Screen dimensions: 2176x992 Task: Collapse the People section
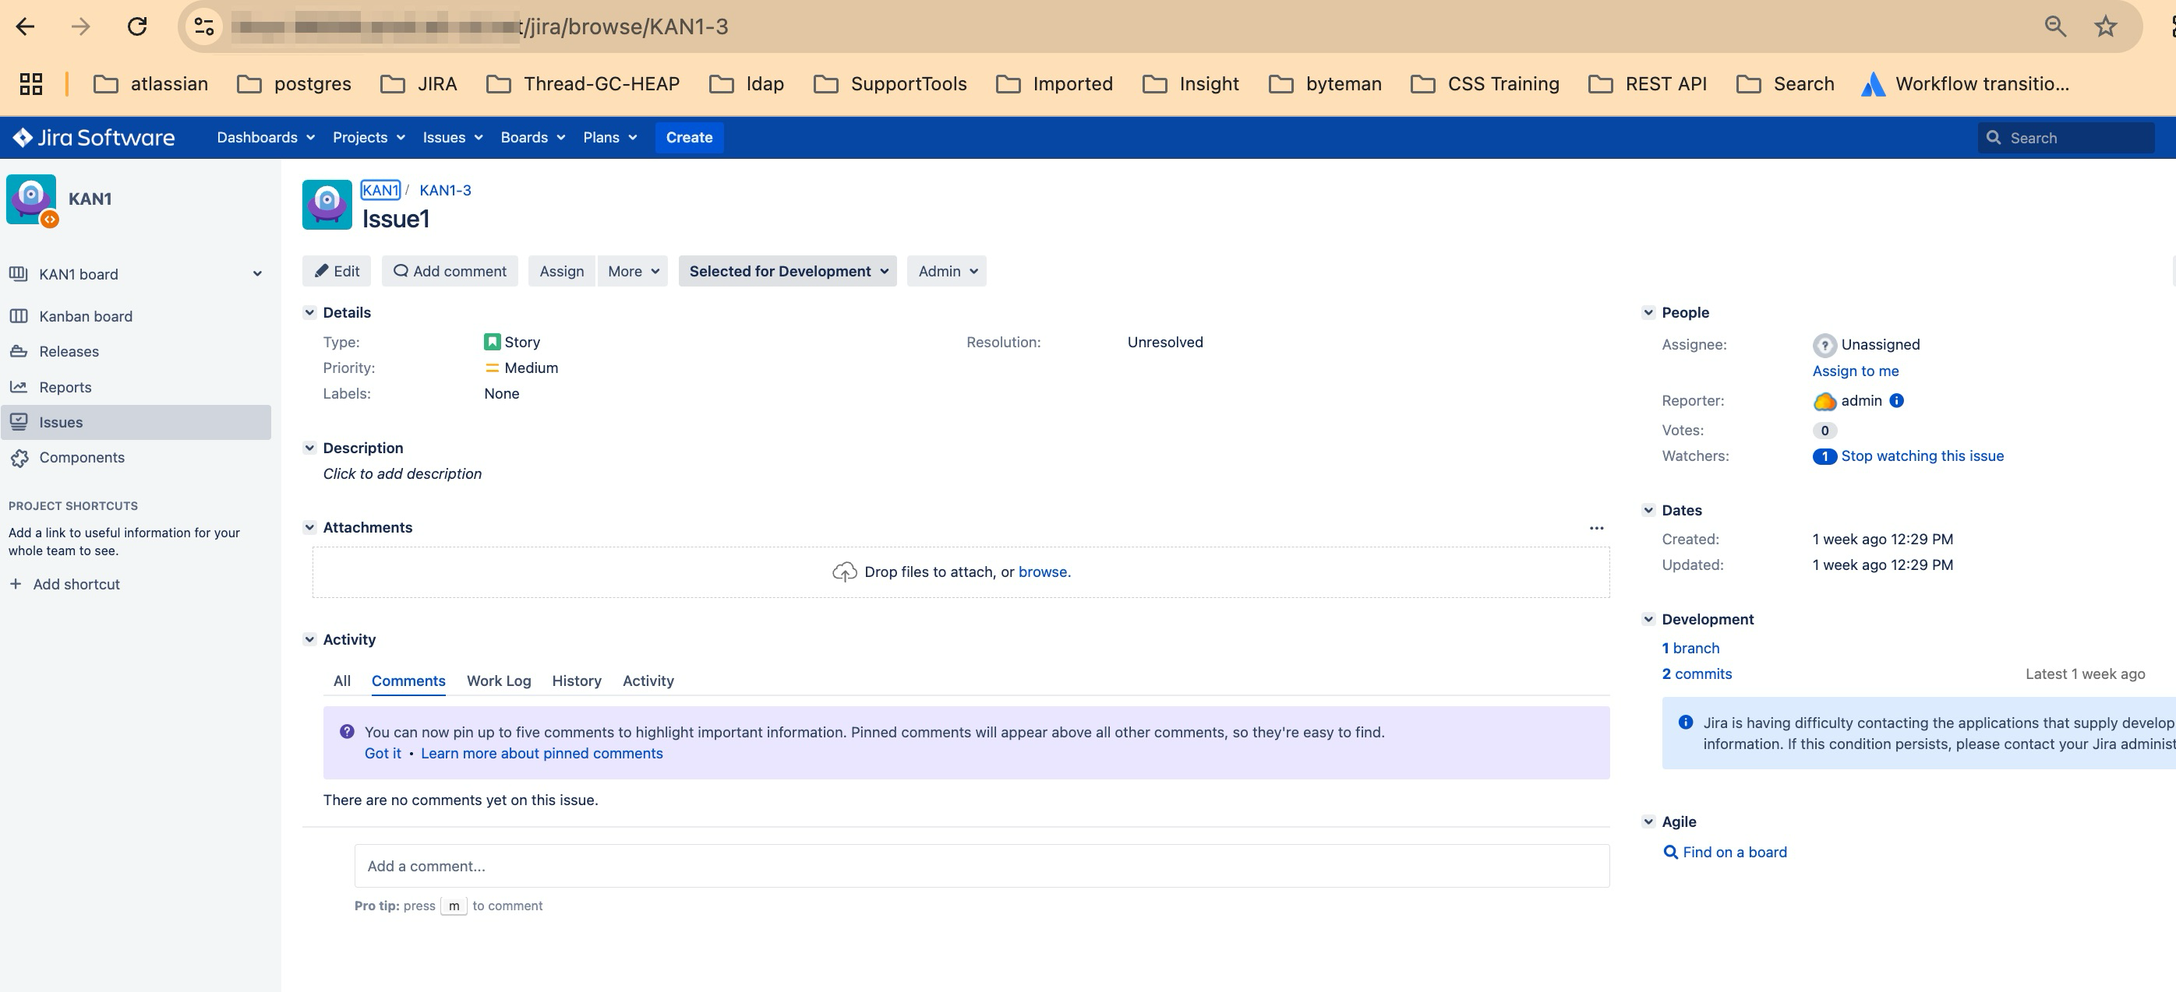coord(1648,312)
